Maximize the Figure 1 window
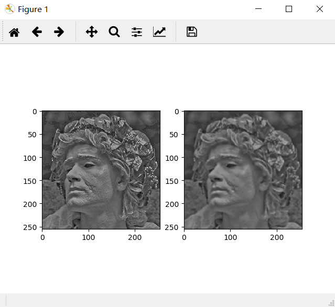335x307 pixels. point(289,9)
